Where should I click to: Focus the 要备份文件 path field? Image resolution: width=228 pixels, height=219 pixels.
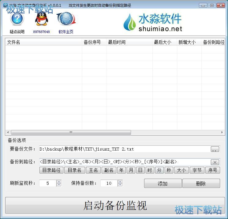125,149
